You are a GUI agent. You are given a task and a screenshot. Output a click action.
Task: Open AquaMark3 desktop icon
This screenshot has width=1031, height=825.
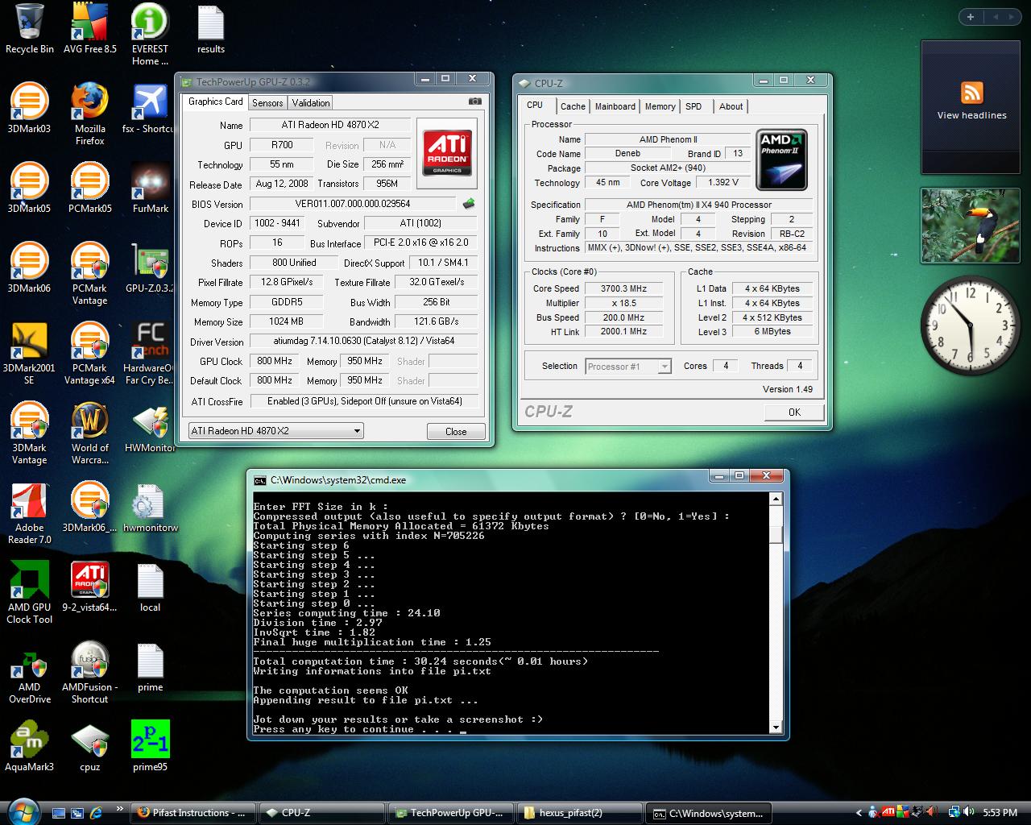pyautogui.click(x=29, y=747)
